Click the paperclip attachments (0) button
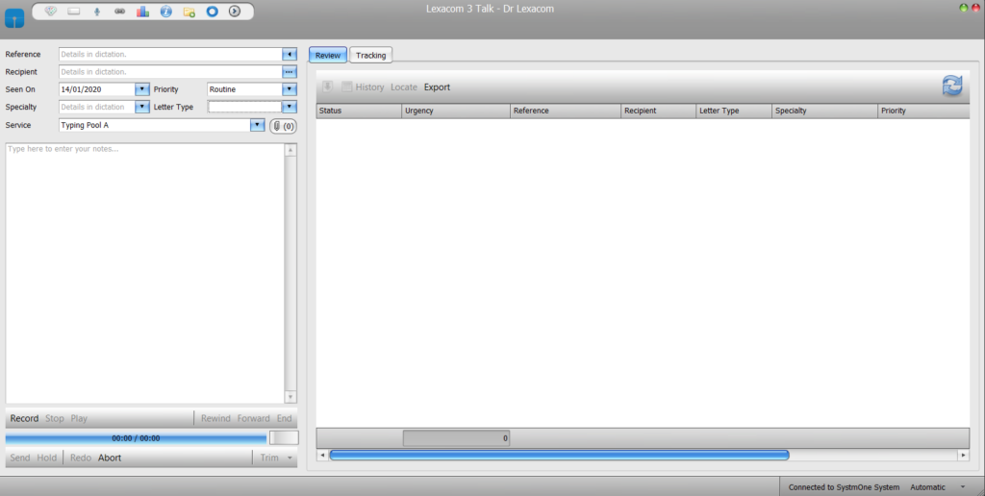 [284, 126]
